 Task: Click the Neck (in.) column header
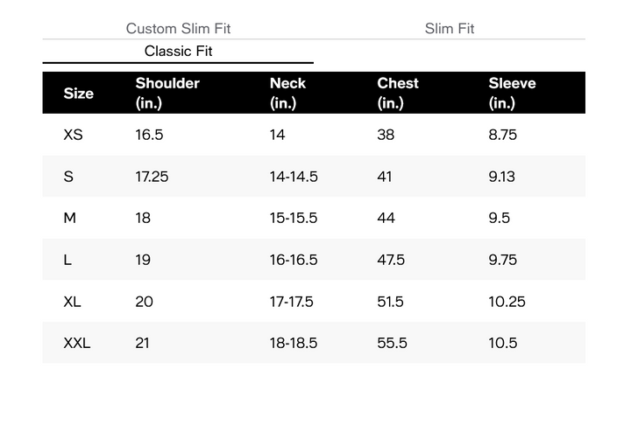[287, 94]
